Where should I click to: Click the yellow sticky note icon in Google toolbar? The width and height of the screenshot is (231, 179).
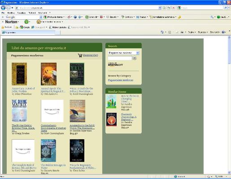tap(179, 17)
